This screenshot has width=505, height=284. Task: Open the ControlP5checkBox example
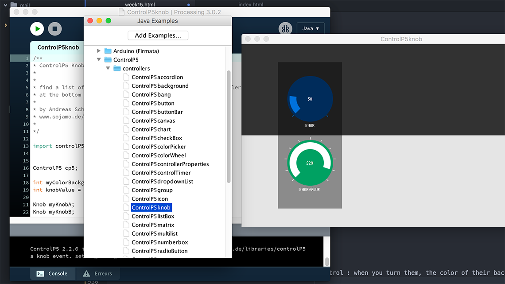coord(157,138)
